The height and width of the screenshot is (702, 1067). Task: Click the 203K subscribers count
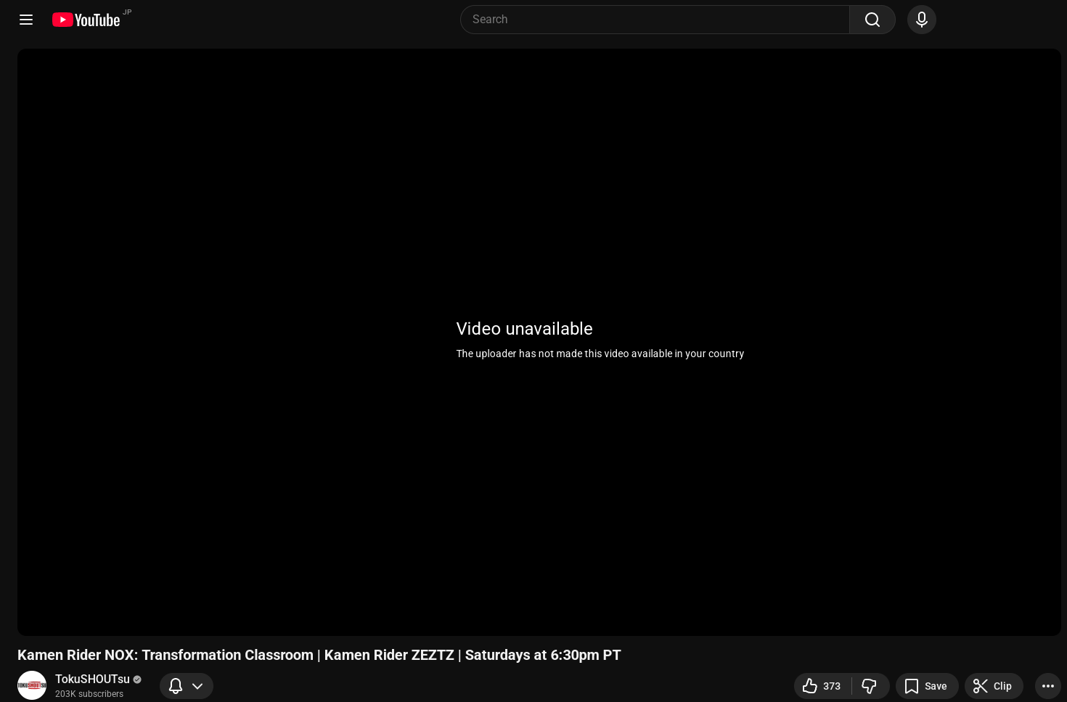[89, 694]
